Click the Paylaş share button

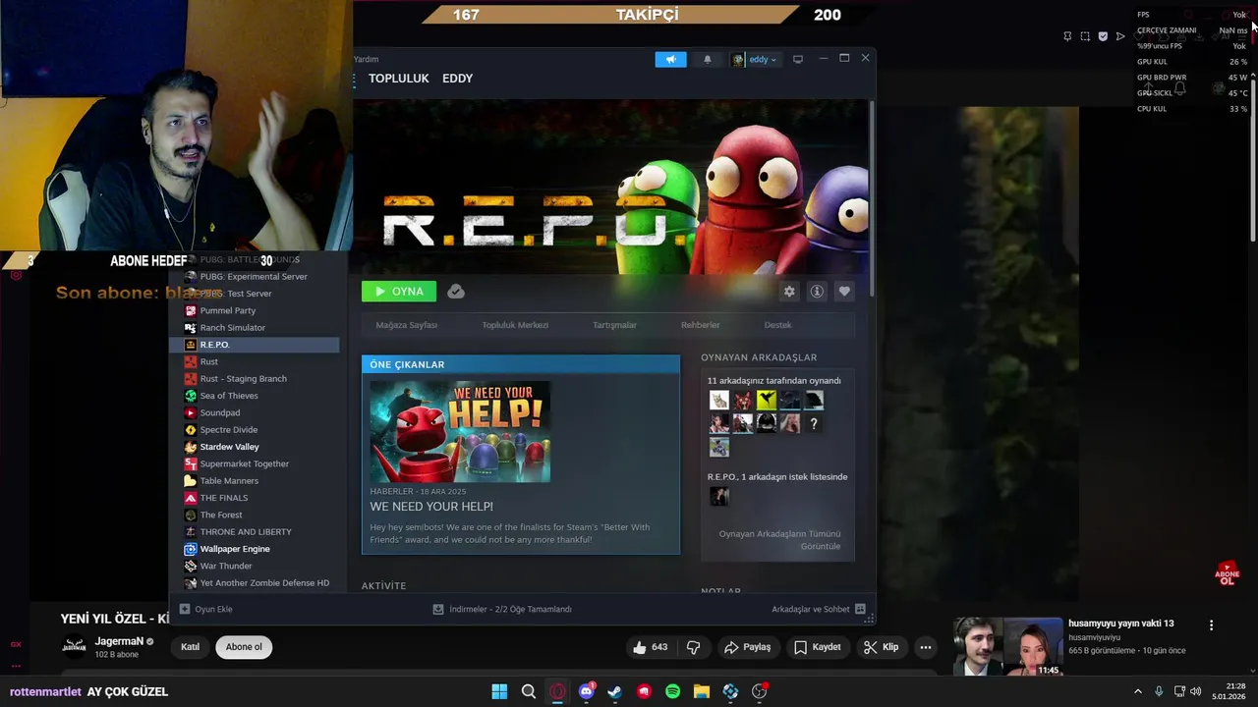747,647
